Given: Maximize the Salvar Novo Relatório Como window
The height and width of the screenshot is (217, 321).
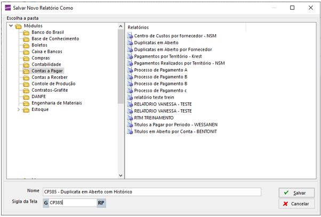Looking at the screenshot, I should pyautogui.click(x=292, y=8).
